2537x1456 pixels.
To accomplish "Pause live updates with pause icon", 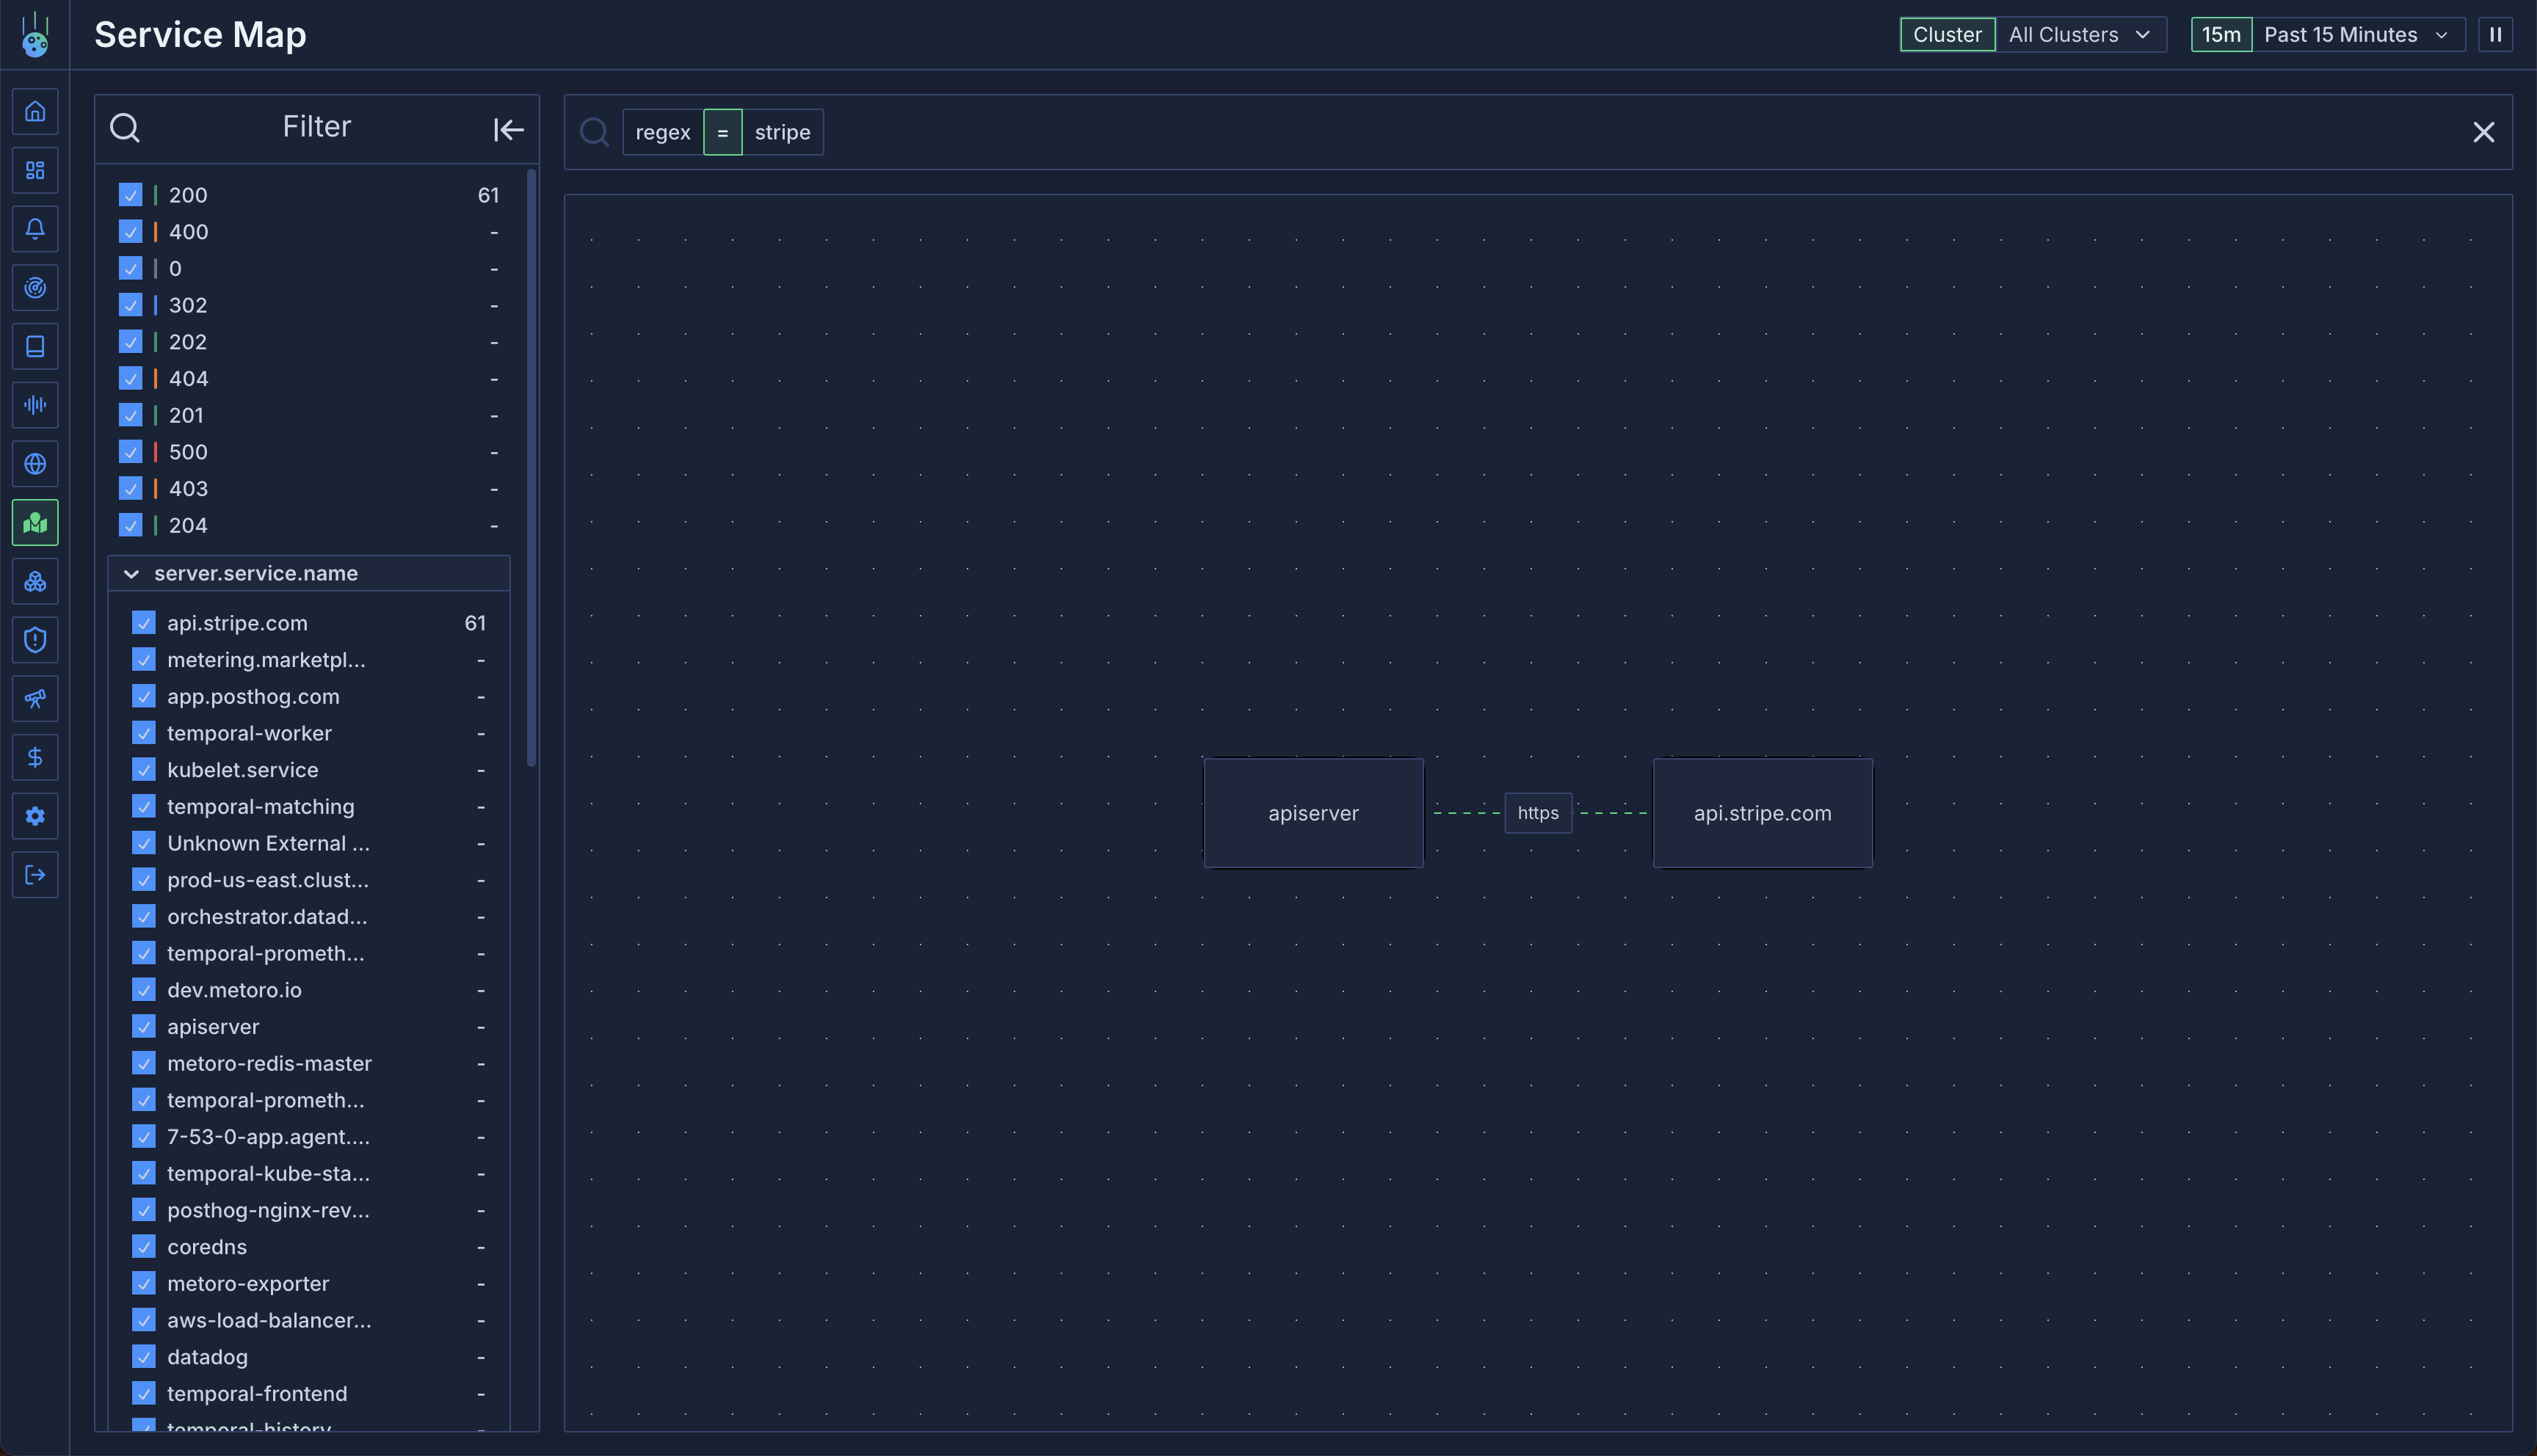I will pos(2495,34).
